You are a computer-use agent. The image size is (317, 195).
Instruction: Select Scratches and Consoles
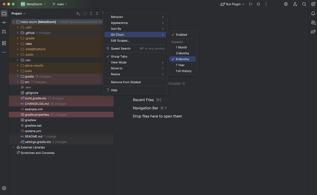coord(61,153)
